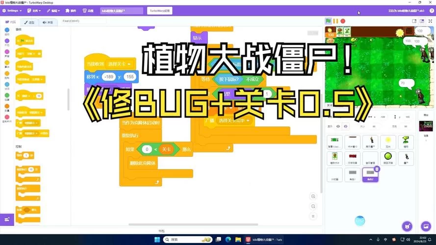Open the 选择关卡完毕 broadcast dropdown
The width and height of the screenshot is (436, 245).
click(233, 121)
